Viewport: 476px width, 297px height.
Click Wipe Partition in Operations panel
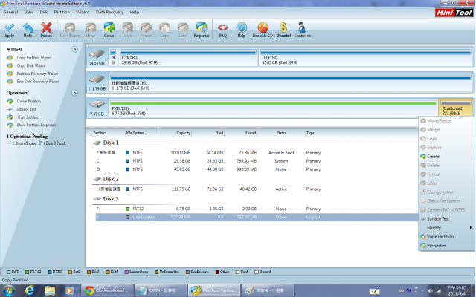point(28,117)
